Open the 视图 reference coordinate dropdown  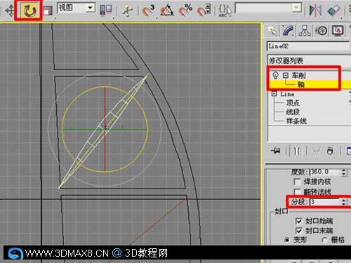(77, 8)
